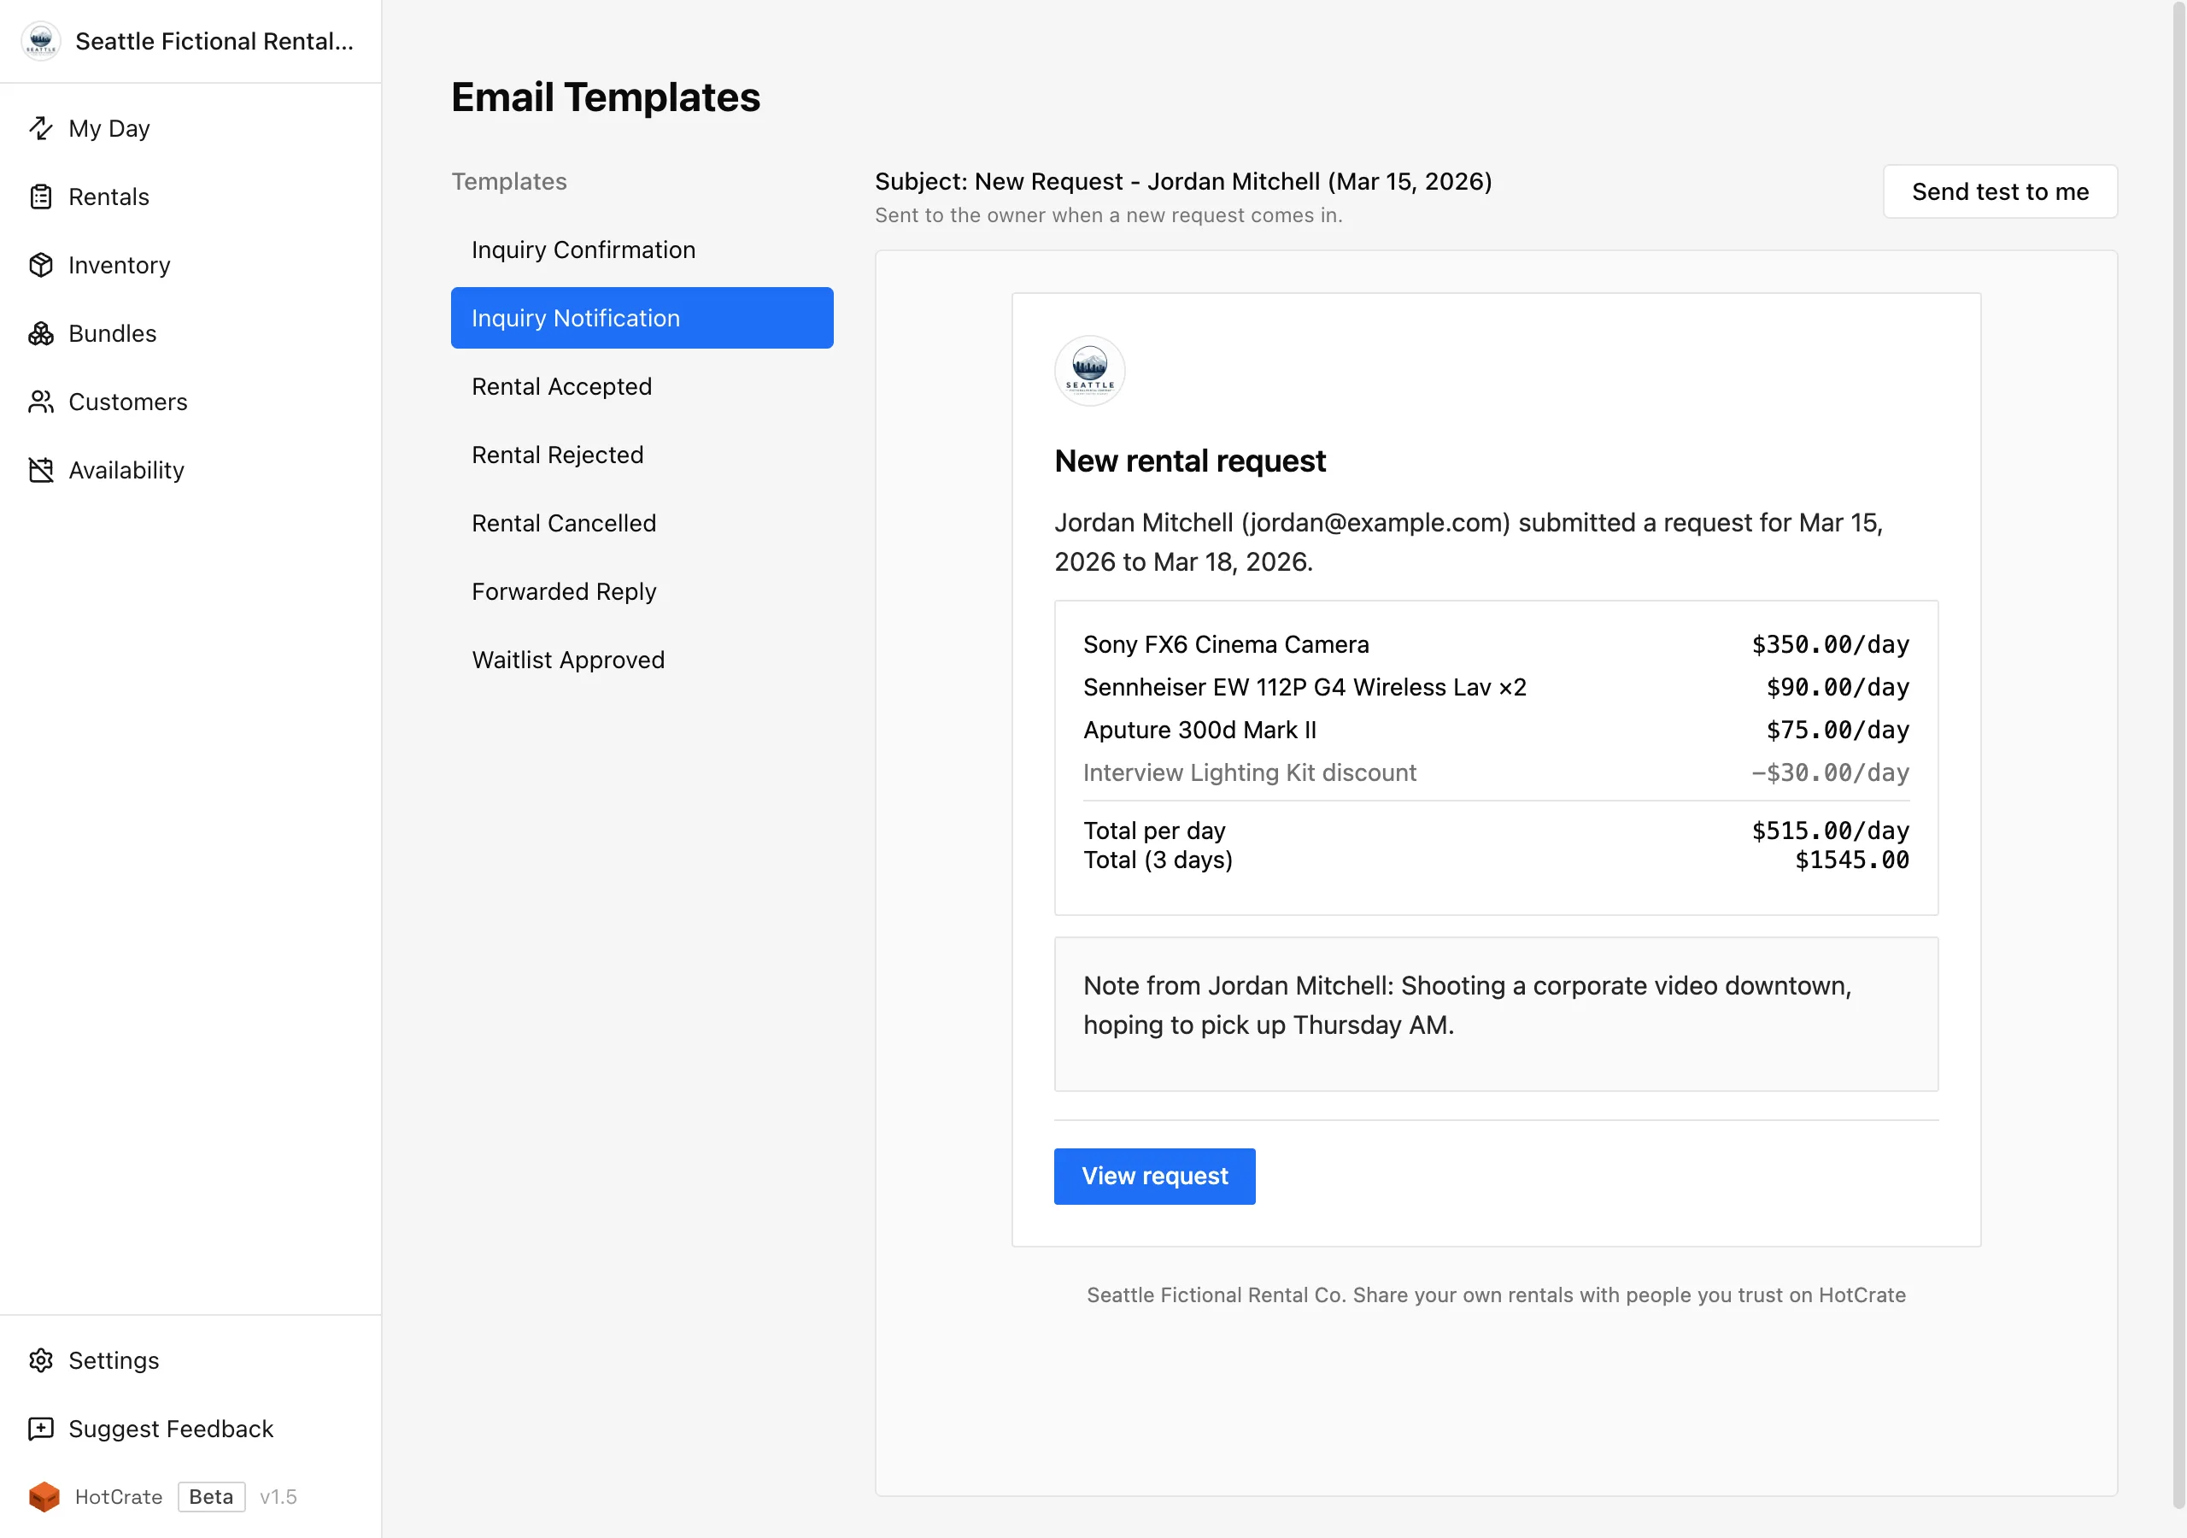This screenshot has height=1538, width=2187.
Task: Click the Inventory box icon
Action: coord(41,265)
